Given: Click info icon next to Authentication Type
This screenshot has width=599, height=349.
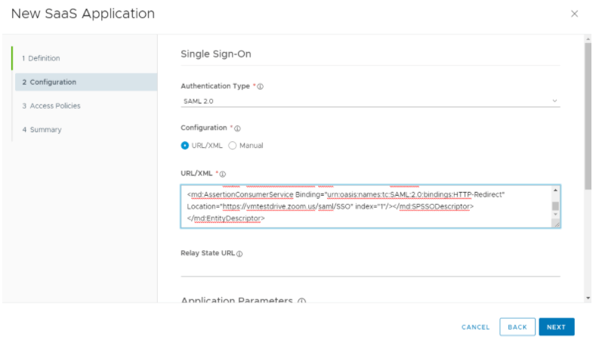Looking at the screenshot, I should [261, 87].
